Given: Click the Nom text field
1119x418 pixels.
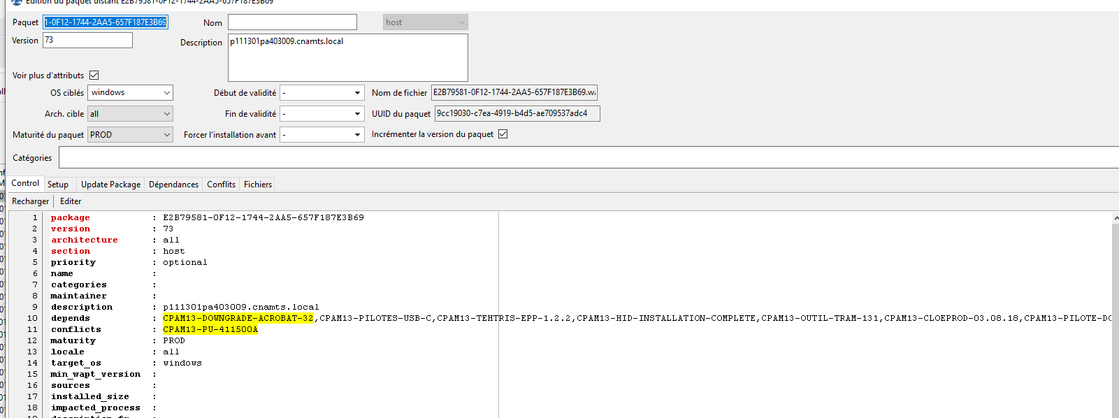Looking at the screenshot, I should (x=292, y=22).
